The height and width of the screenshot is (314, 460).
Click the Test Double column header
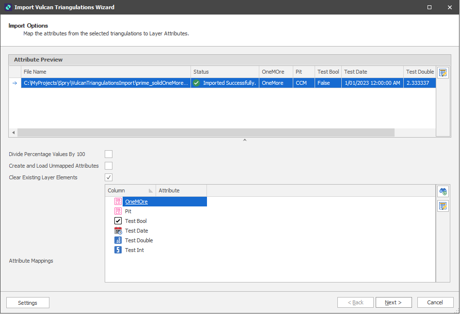[x=419, y=72]
